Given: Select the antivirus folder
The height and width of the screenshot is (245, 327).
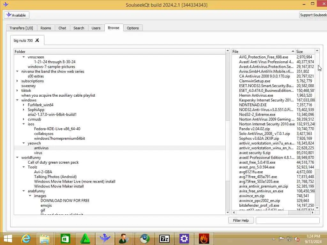Looking at the screenshot, I should (x=41, y=148).
